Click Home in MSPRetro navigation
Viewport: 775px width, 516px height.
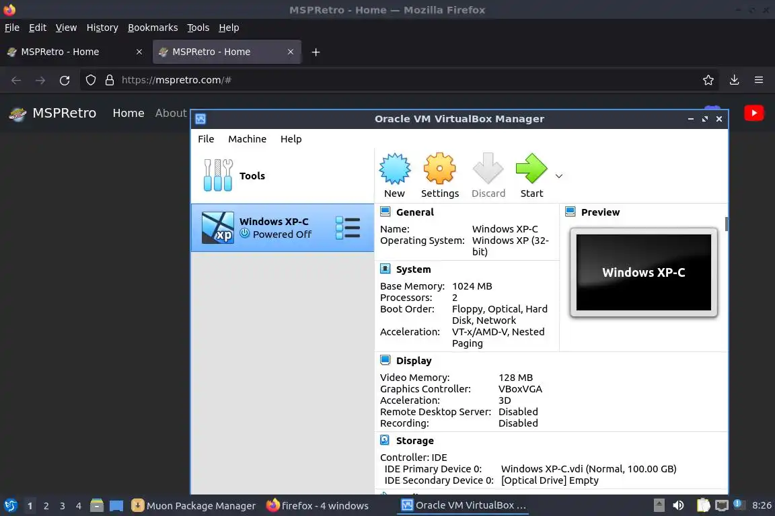128,113
